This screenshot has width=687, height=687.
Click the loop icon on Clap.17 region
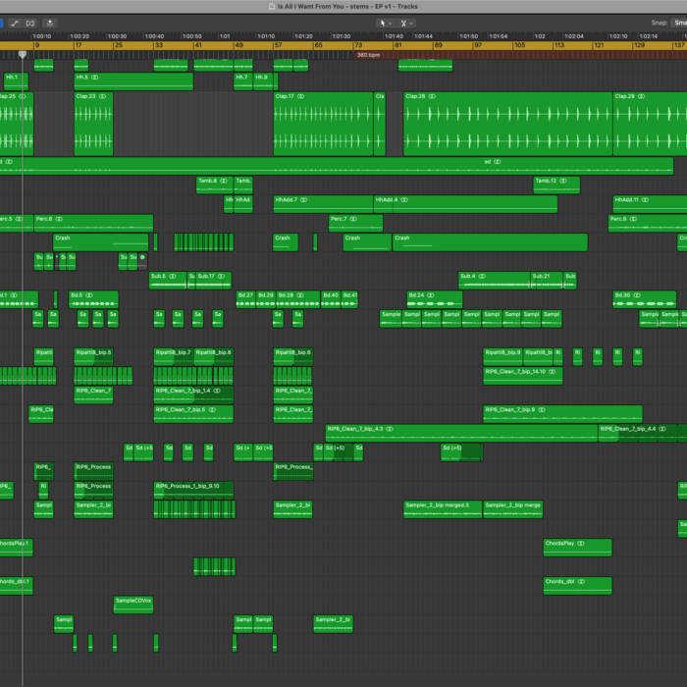[301, 96]
